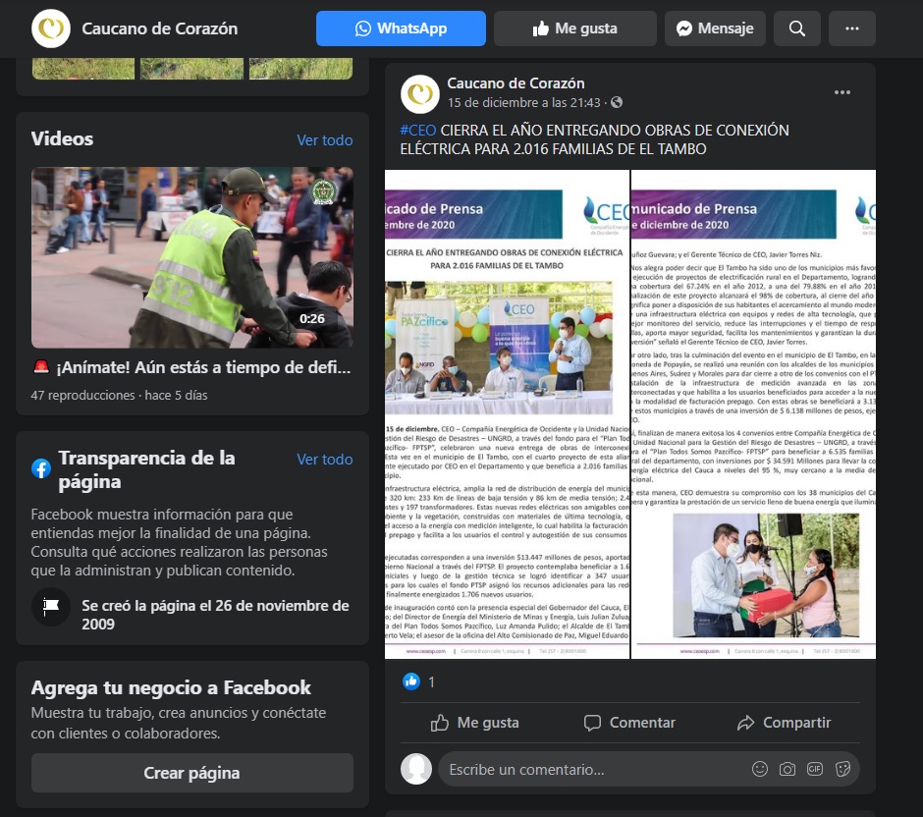Click the Videos section heading
Screen dimensions: 923x817
point(62,138)
